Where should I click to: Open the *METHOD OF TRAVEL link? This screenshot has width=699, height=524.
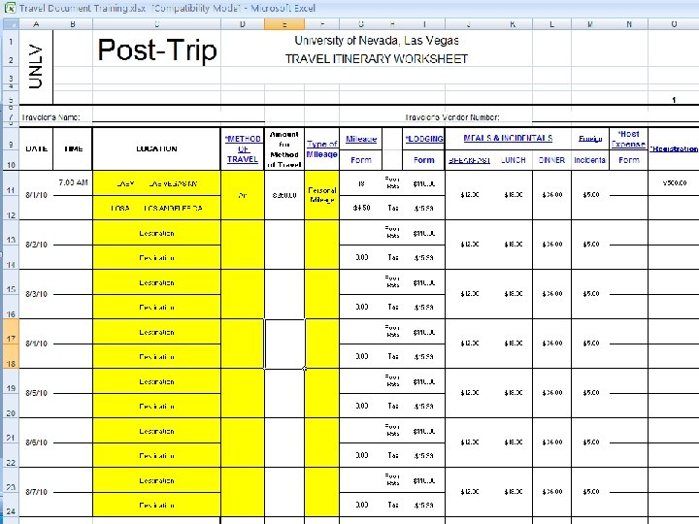click(243, 148)
